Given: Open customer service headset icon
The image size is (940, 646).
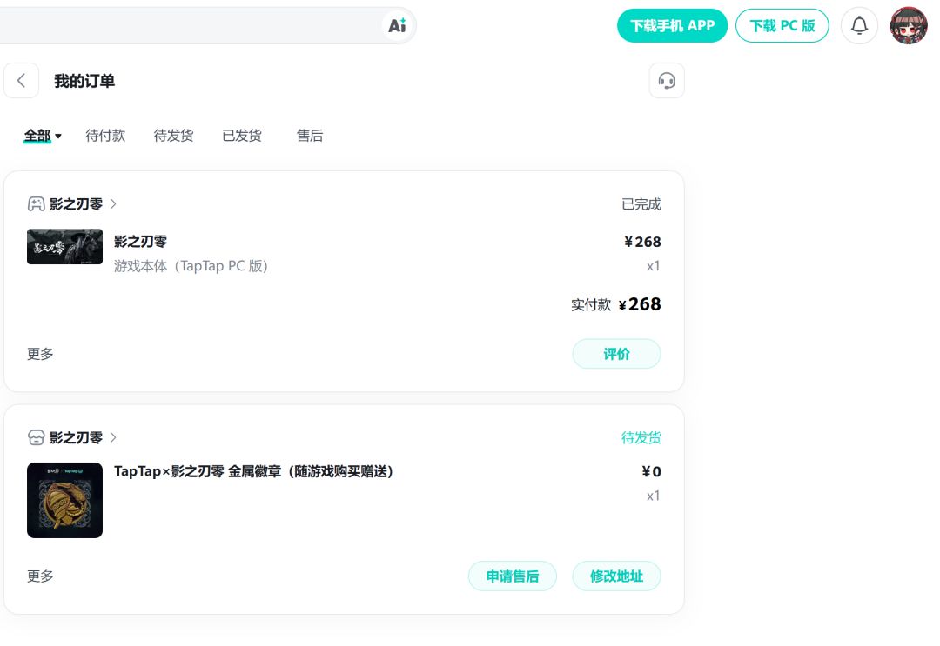Looking at the screenshot, I should [667, 81].
